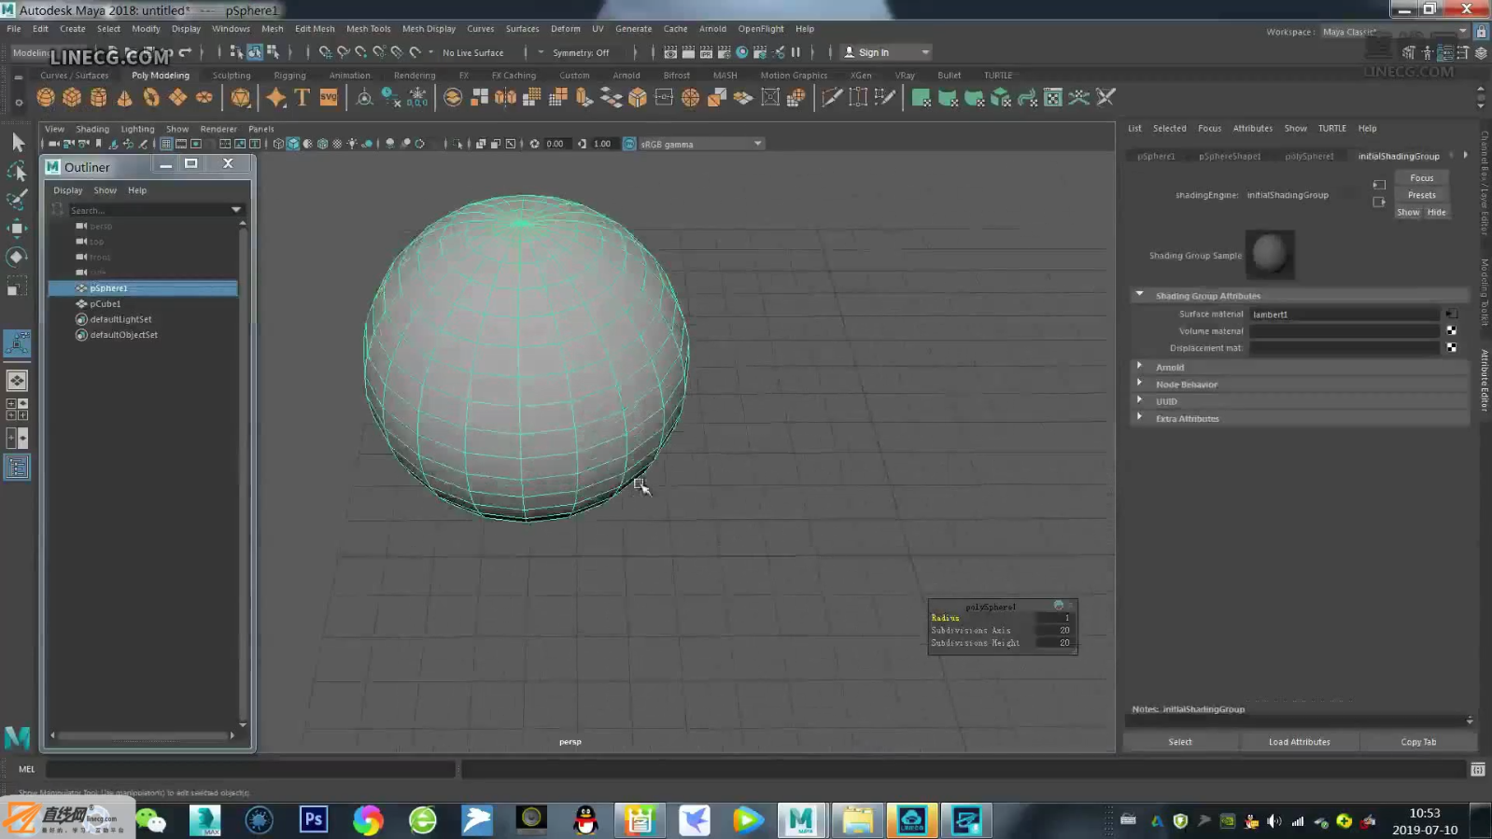Toggle wireframe display in viewport toolbar
The height and width of the screenshot is (839, 1492).
coord(278,144)
